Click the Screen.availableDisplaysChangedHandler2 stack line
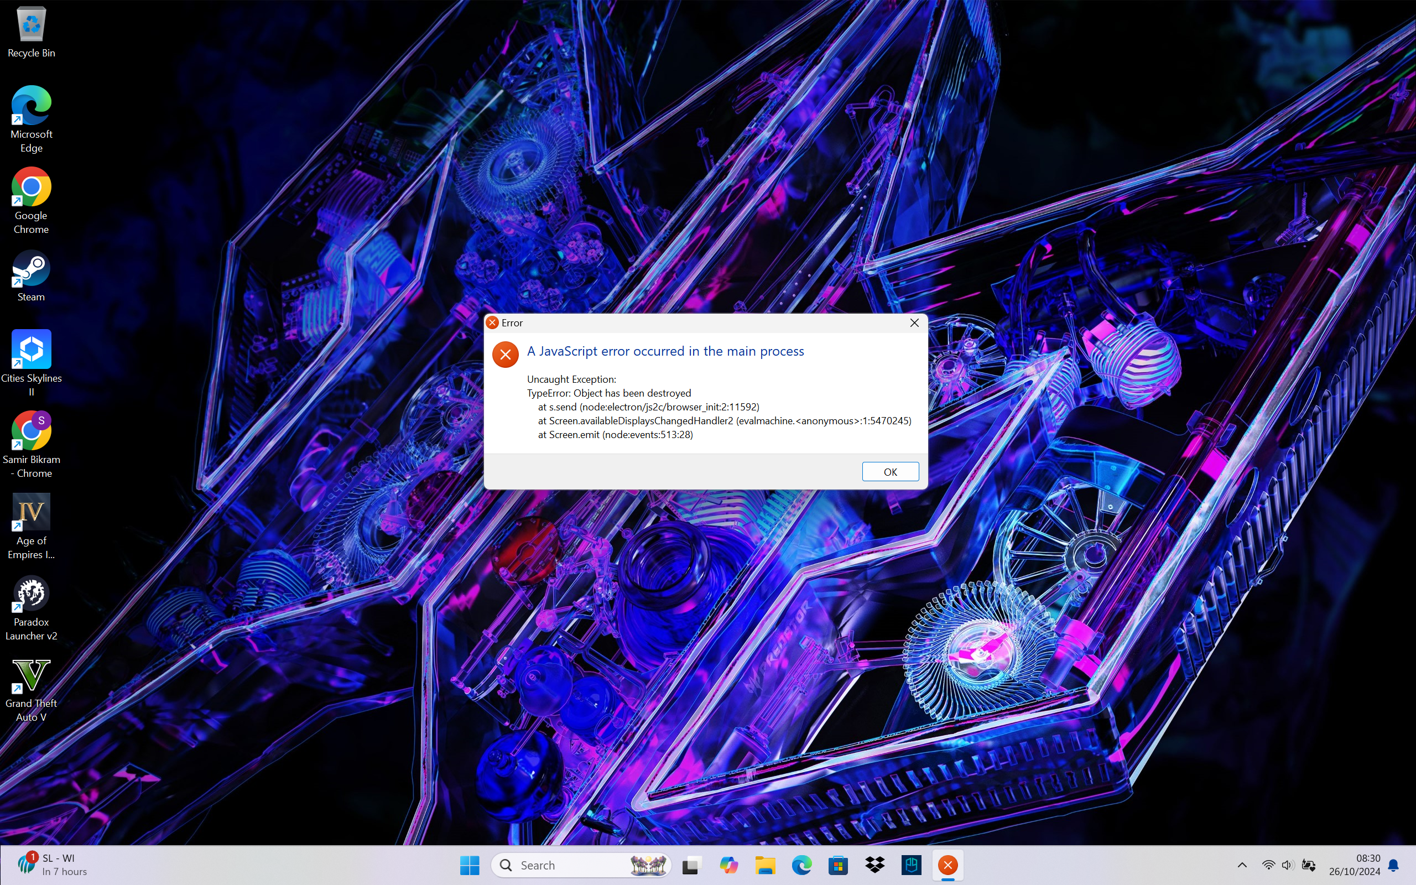Viewport: 1416px width, 885px height. 725,421
